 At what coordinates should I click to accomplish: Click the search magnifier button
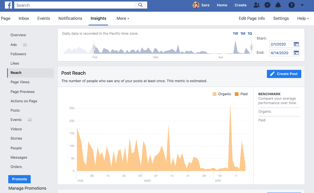click(141, 5)
